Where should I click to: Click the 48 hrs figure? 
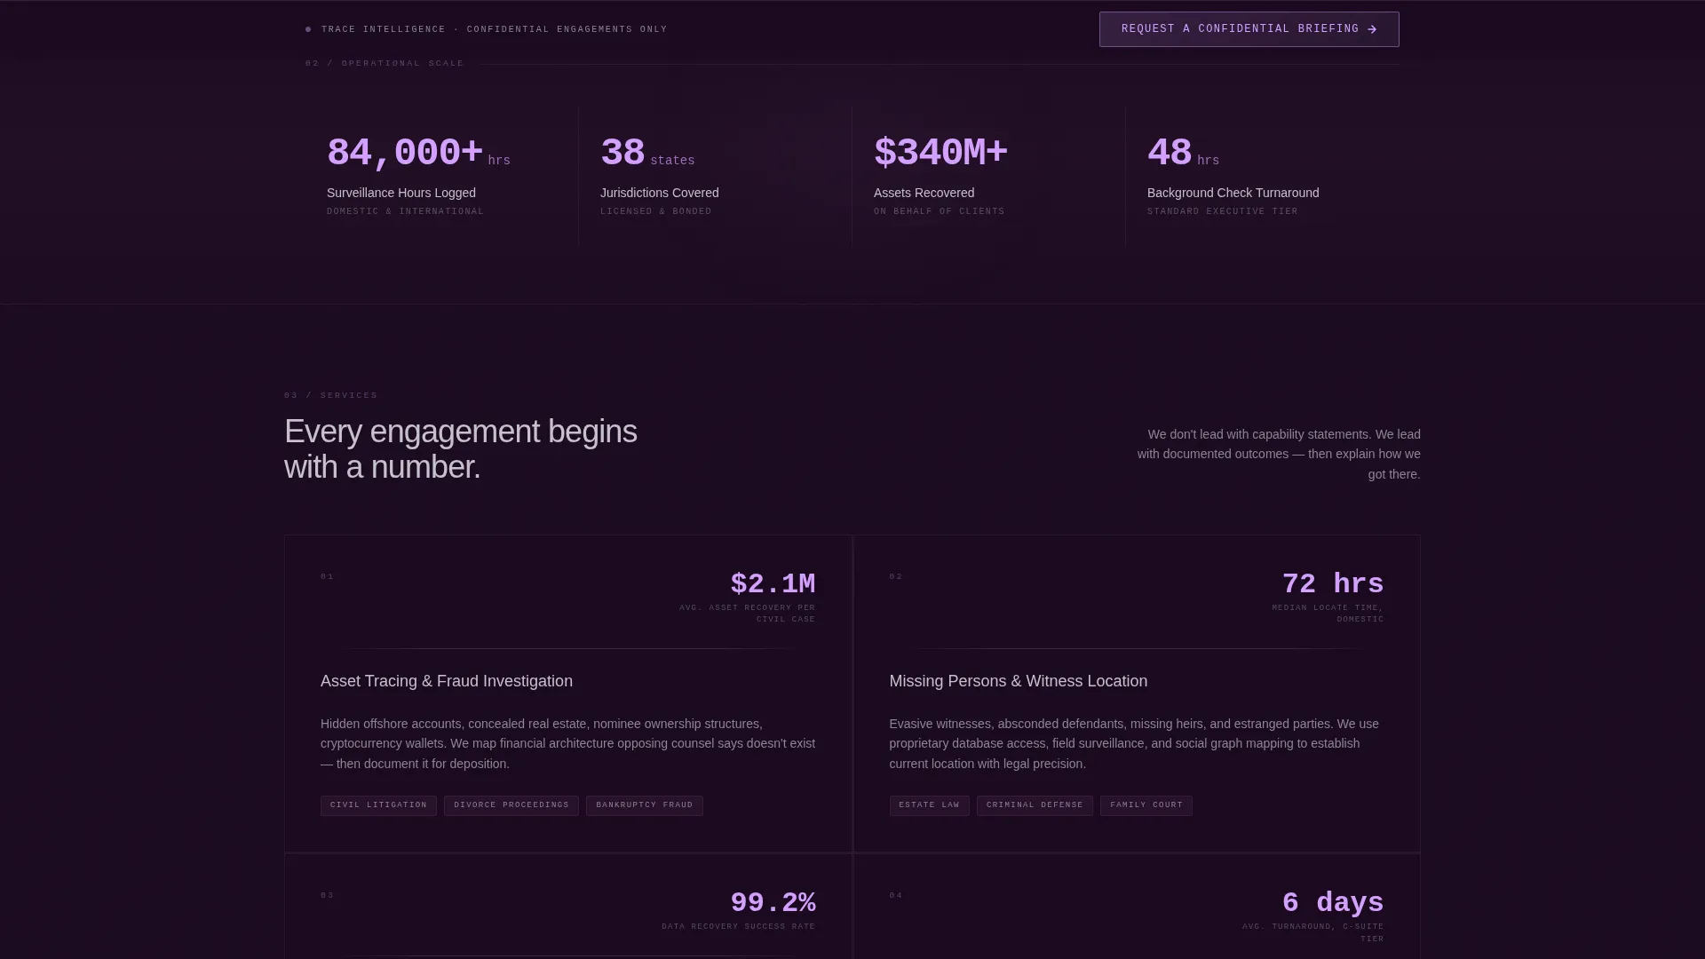(x=1183, y=153)
